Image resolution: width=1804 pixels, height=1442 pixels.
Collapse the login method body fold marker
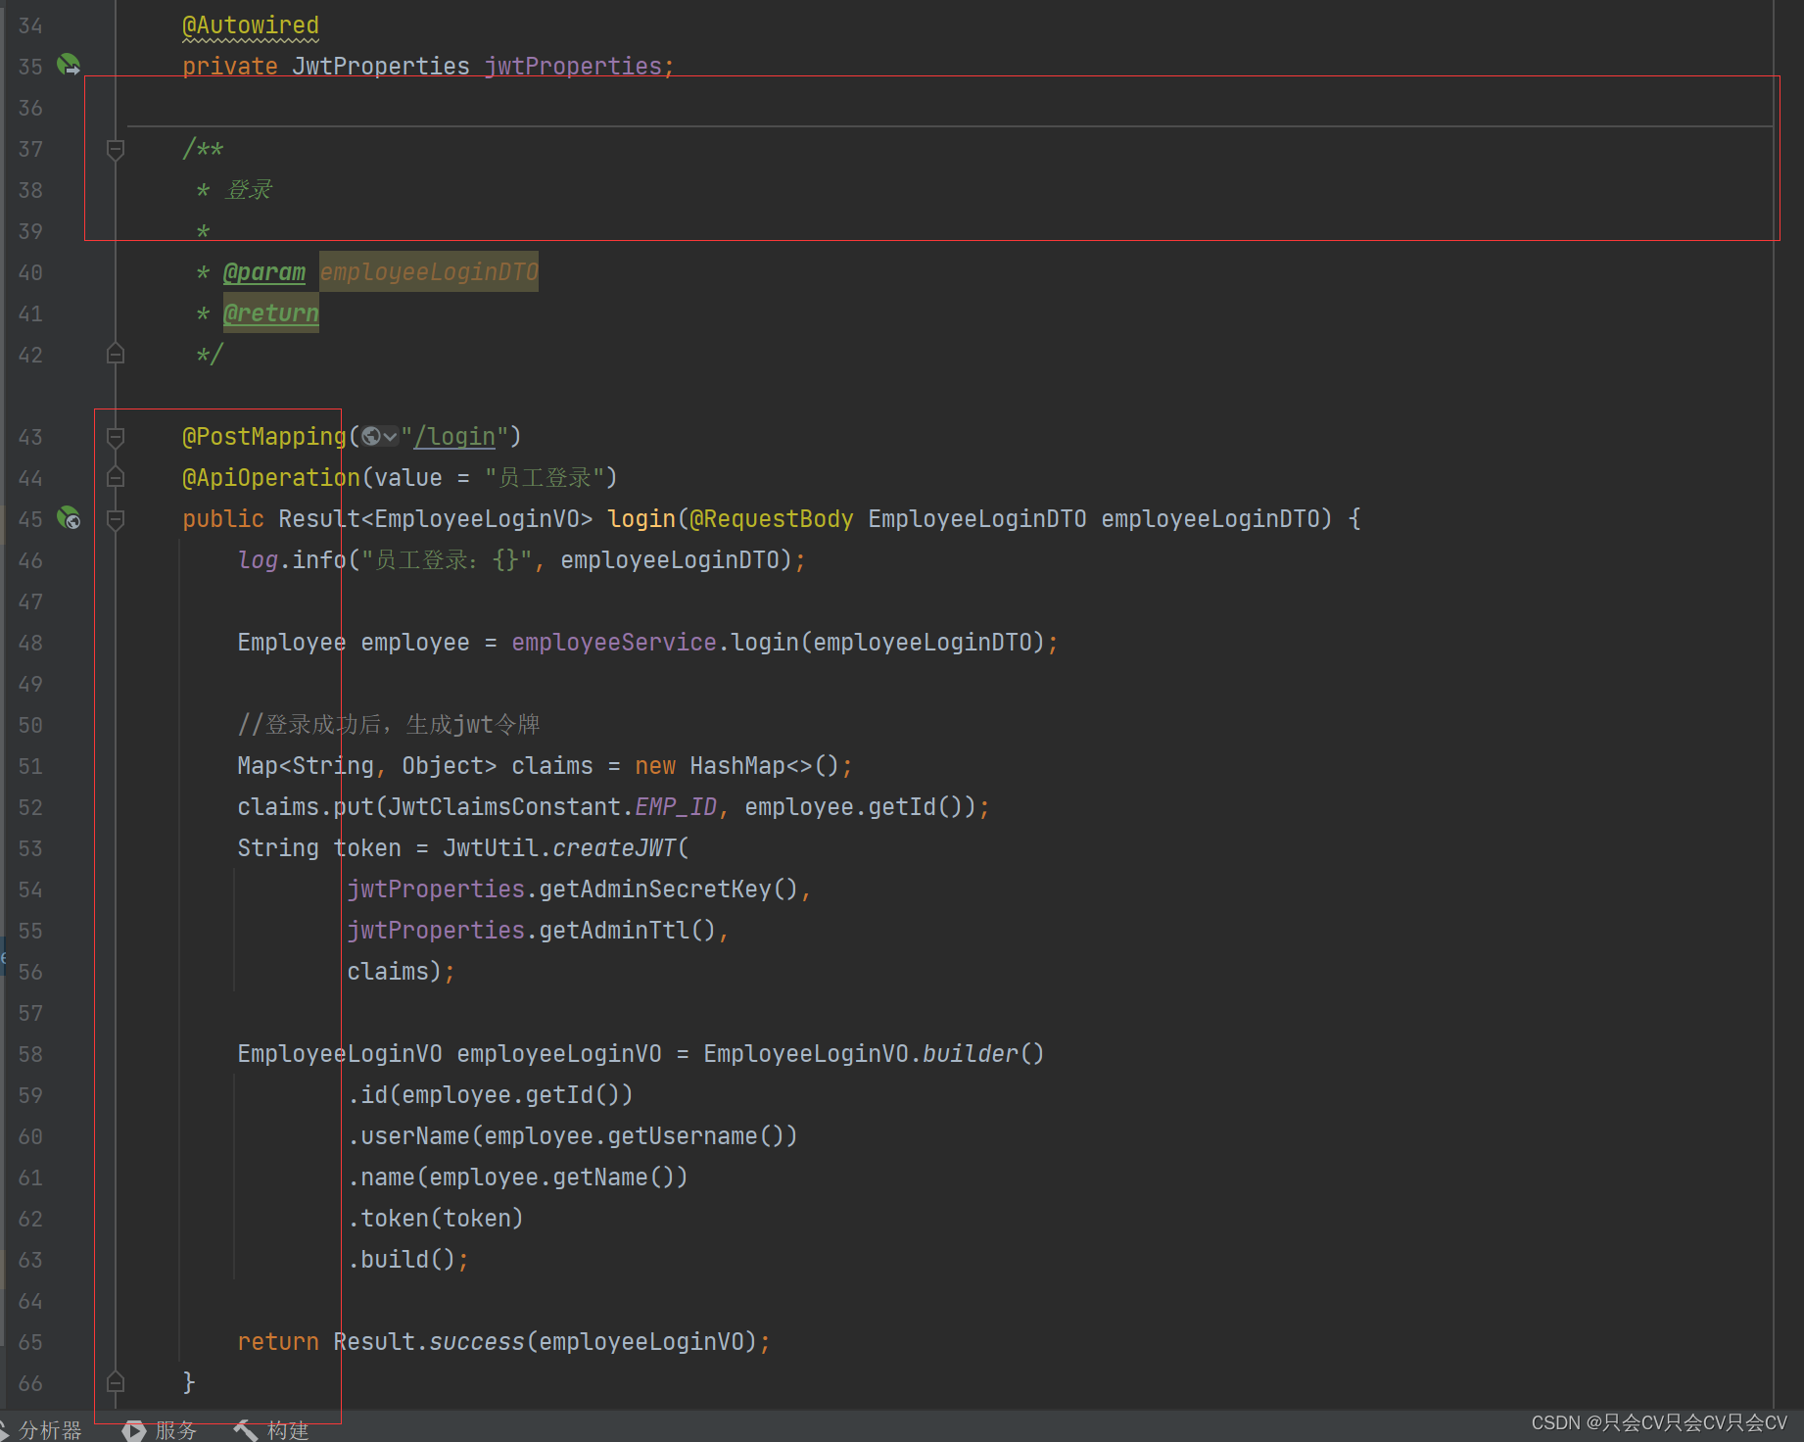[x=116, y=519]
